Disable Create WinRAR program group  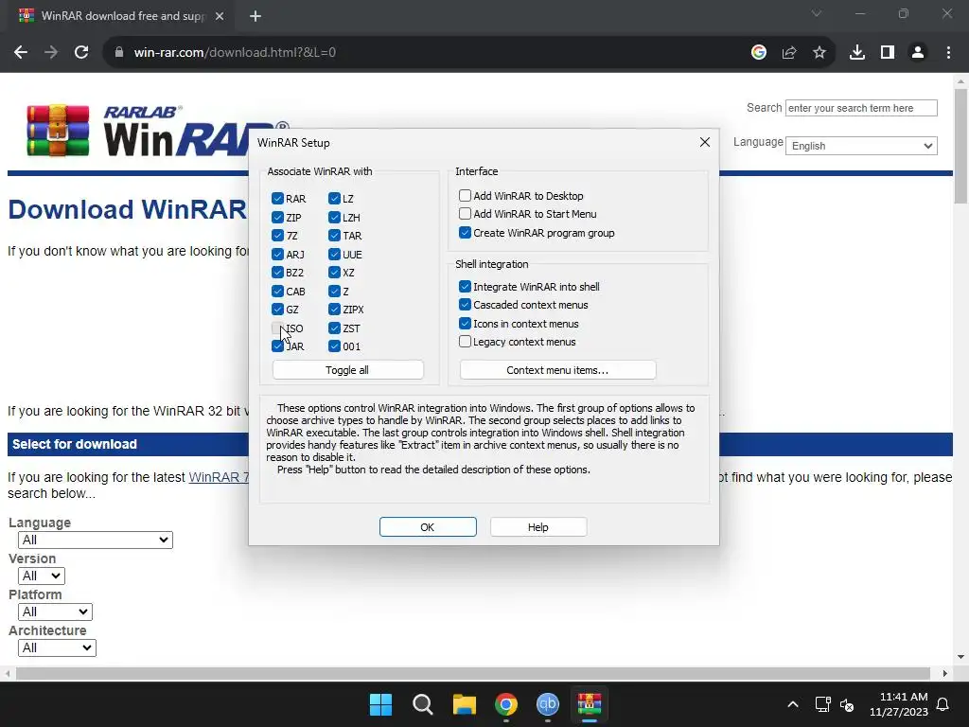point(465,233)
